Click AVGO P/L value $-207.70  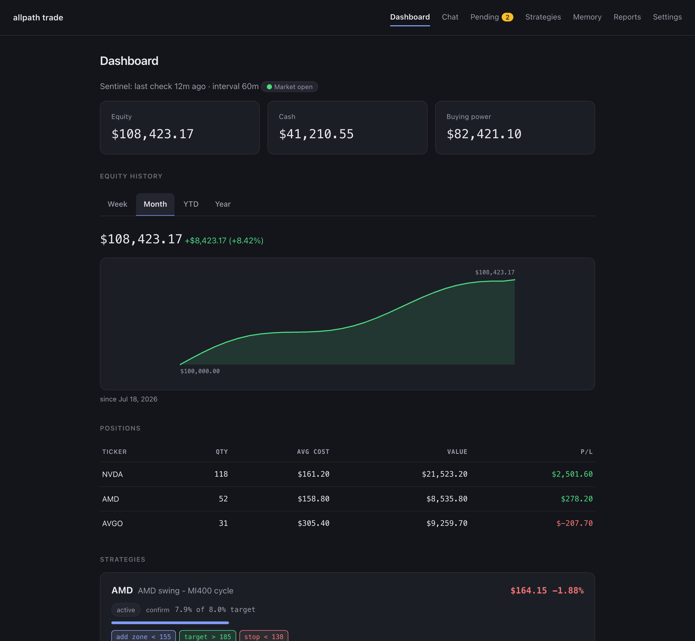click(574, 523)
